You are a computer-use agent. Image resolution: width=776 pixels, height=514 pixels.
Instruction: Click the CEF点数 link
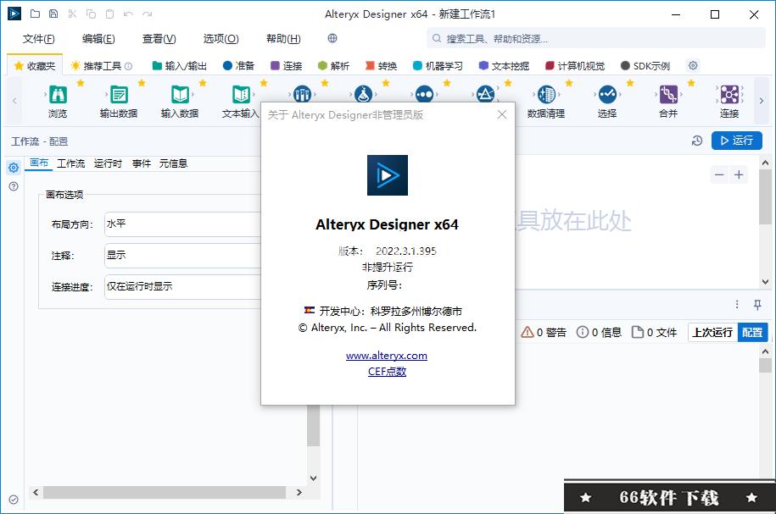tap(387, 371)
